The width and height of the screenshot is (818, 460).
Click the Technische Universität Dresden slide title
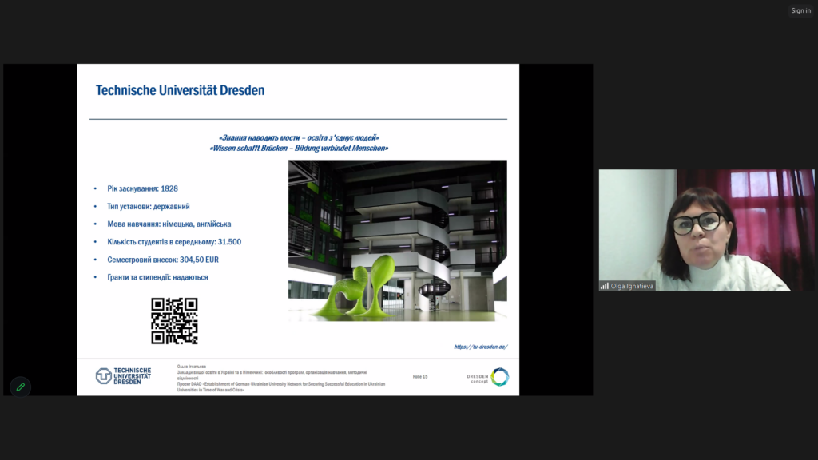[x=180, y=90]
